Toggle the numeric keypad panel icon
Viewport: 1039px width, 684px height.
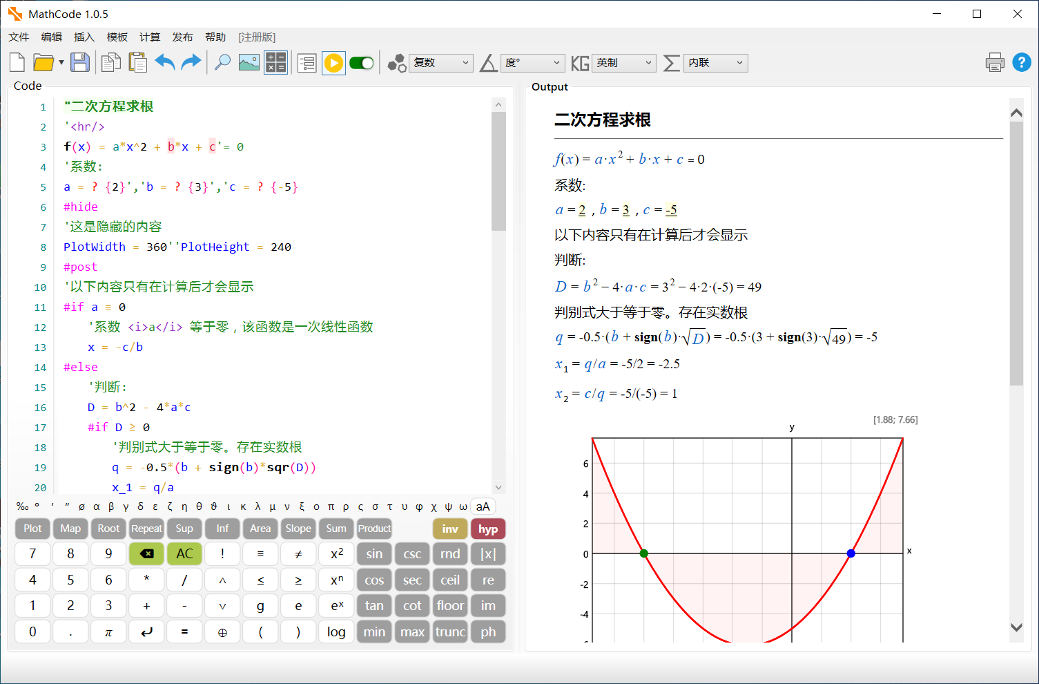275,63
